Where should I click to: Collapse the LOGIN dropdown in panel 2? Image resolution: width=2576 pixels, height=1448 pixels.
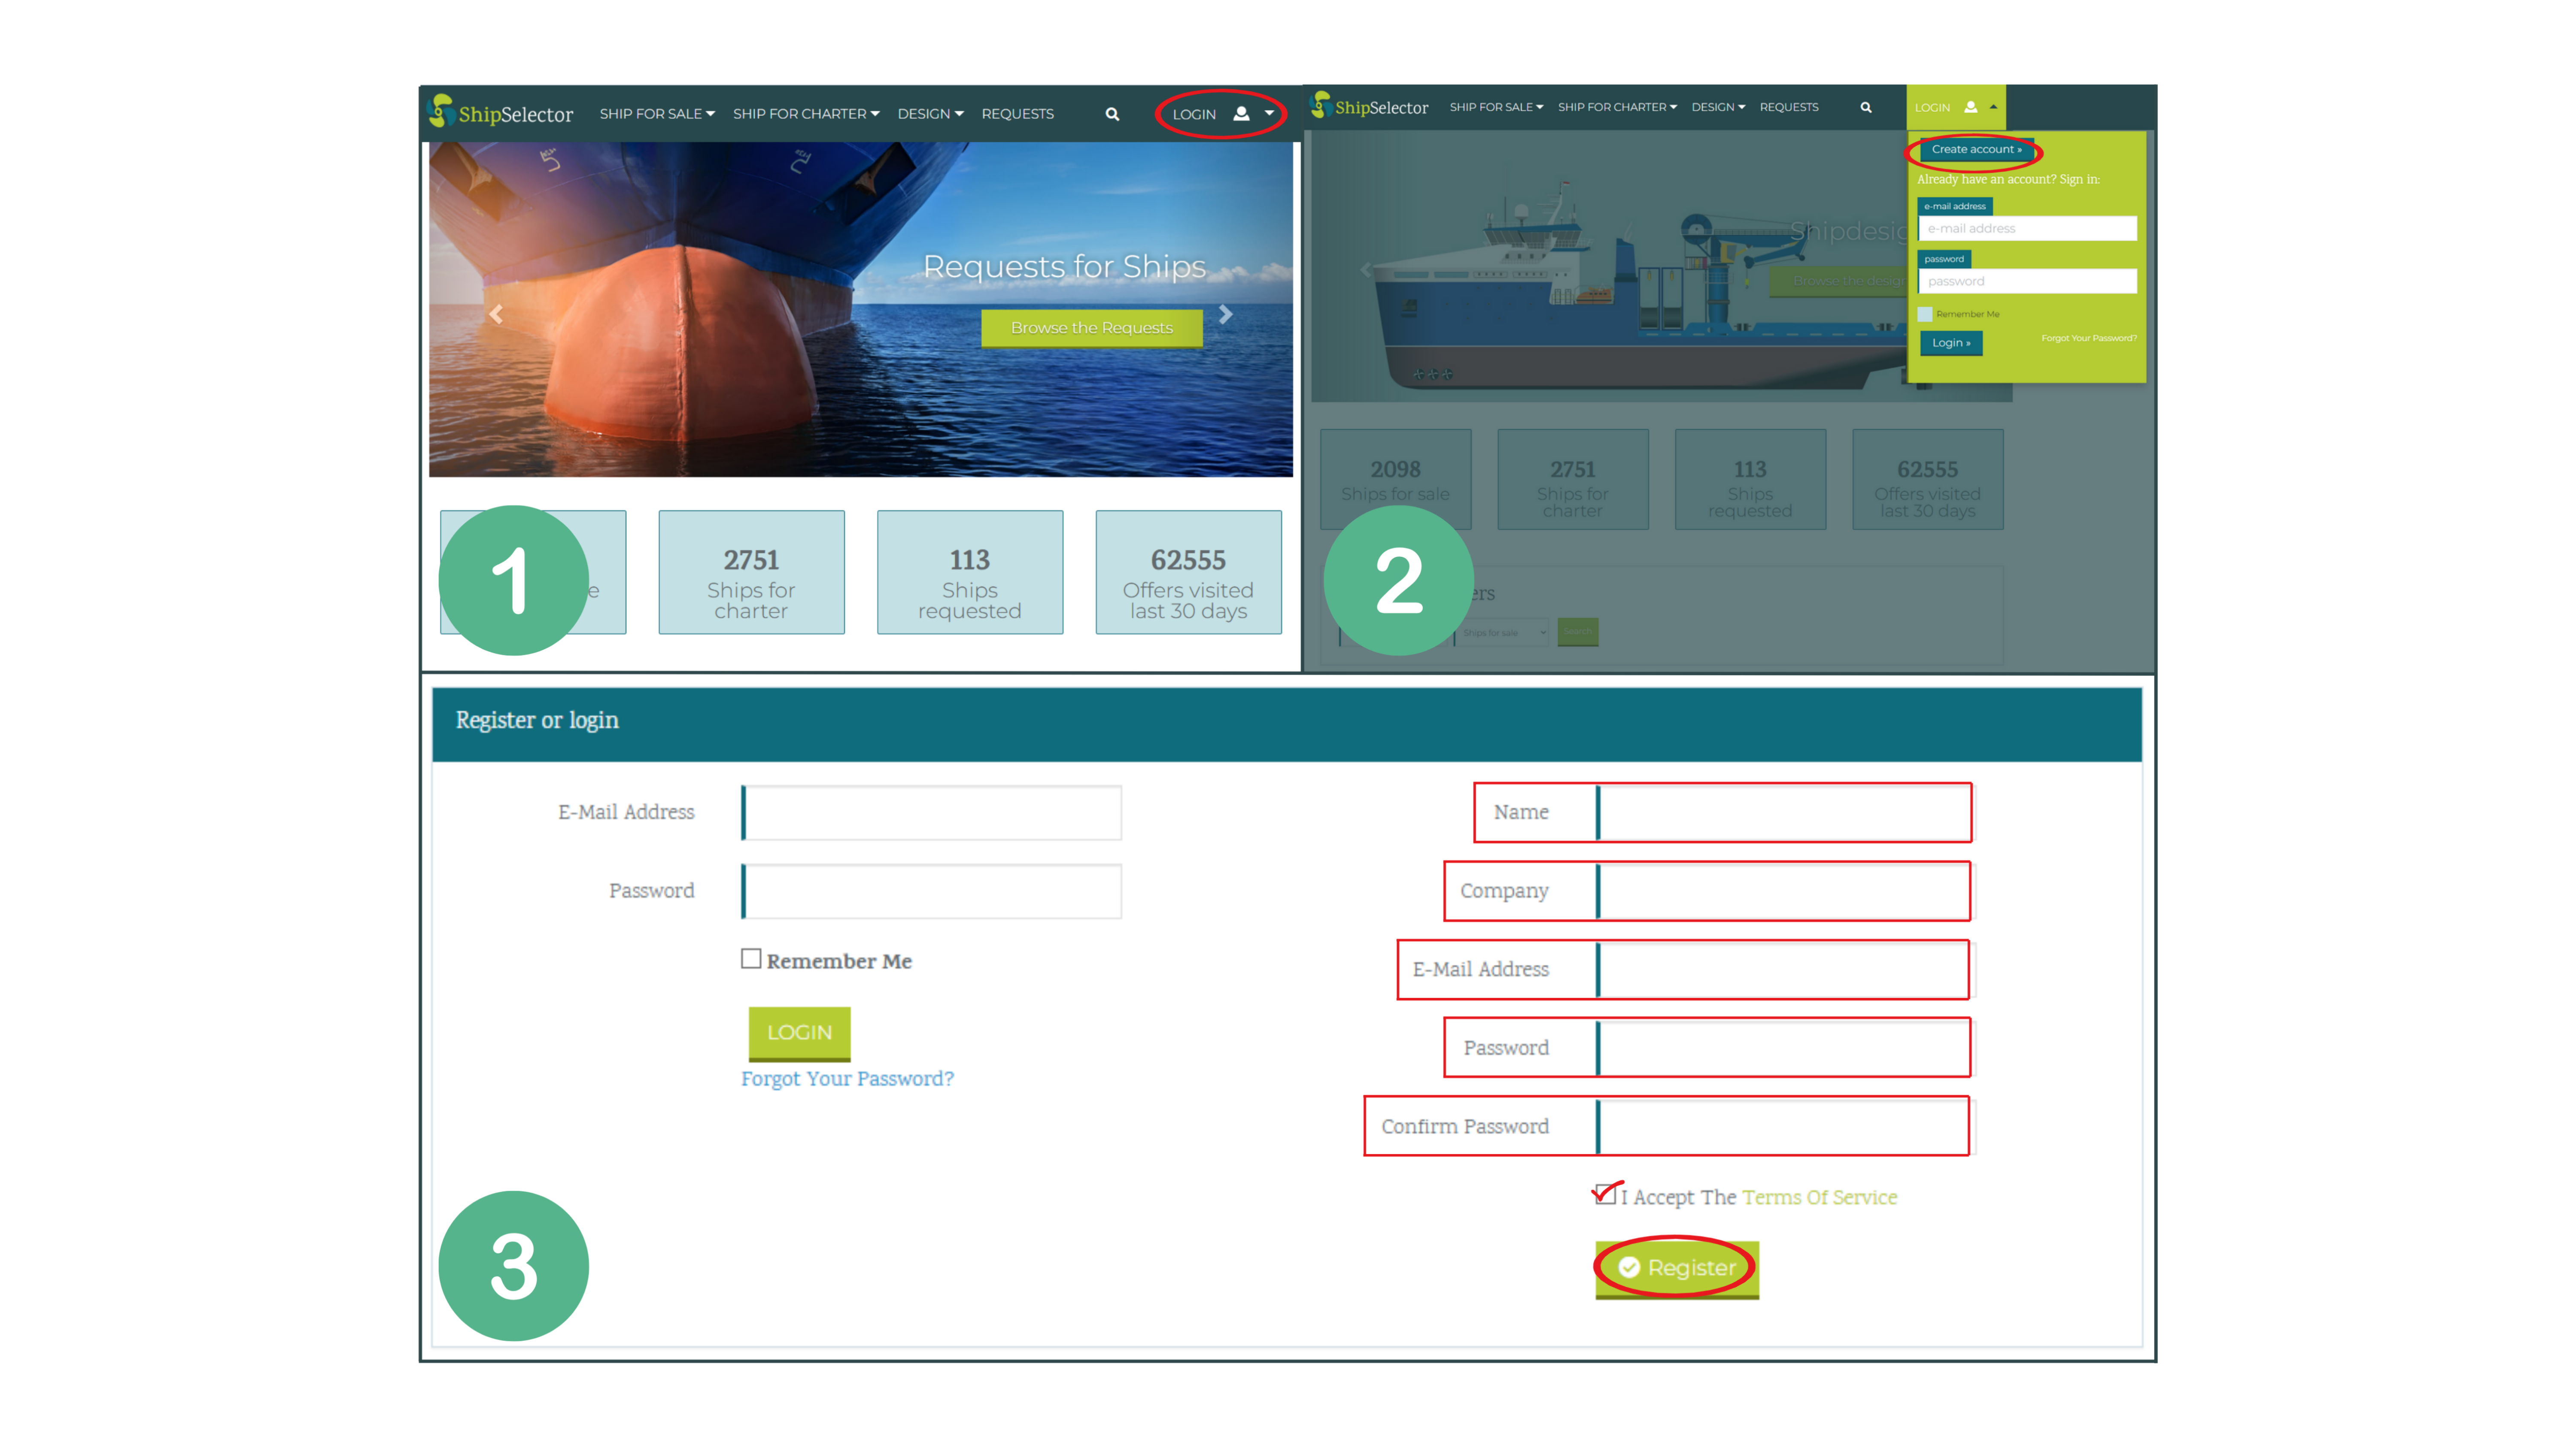(x=1993, y=107)
